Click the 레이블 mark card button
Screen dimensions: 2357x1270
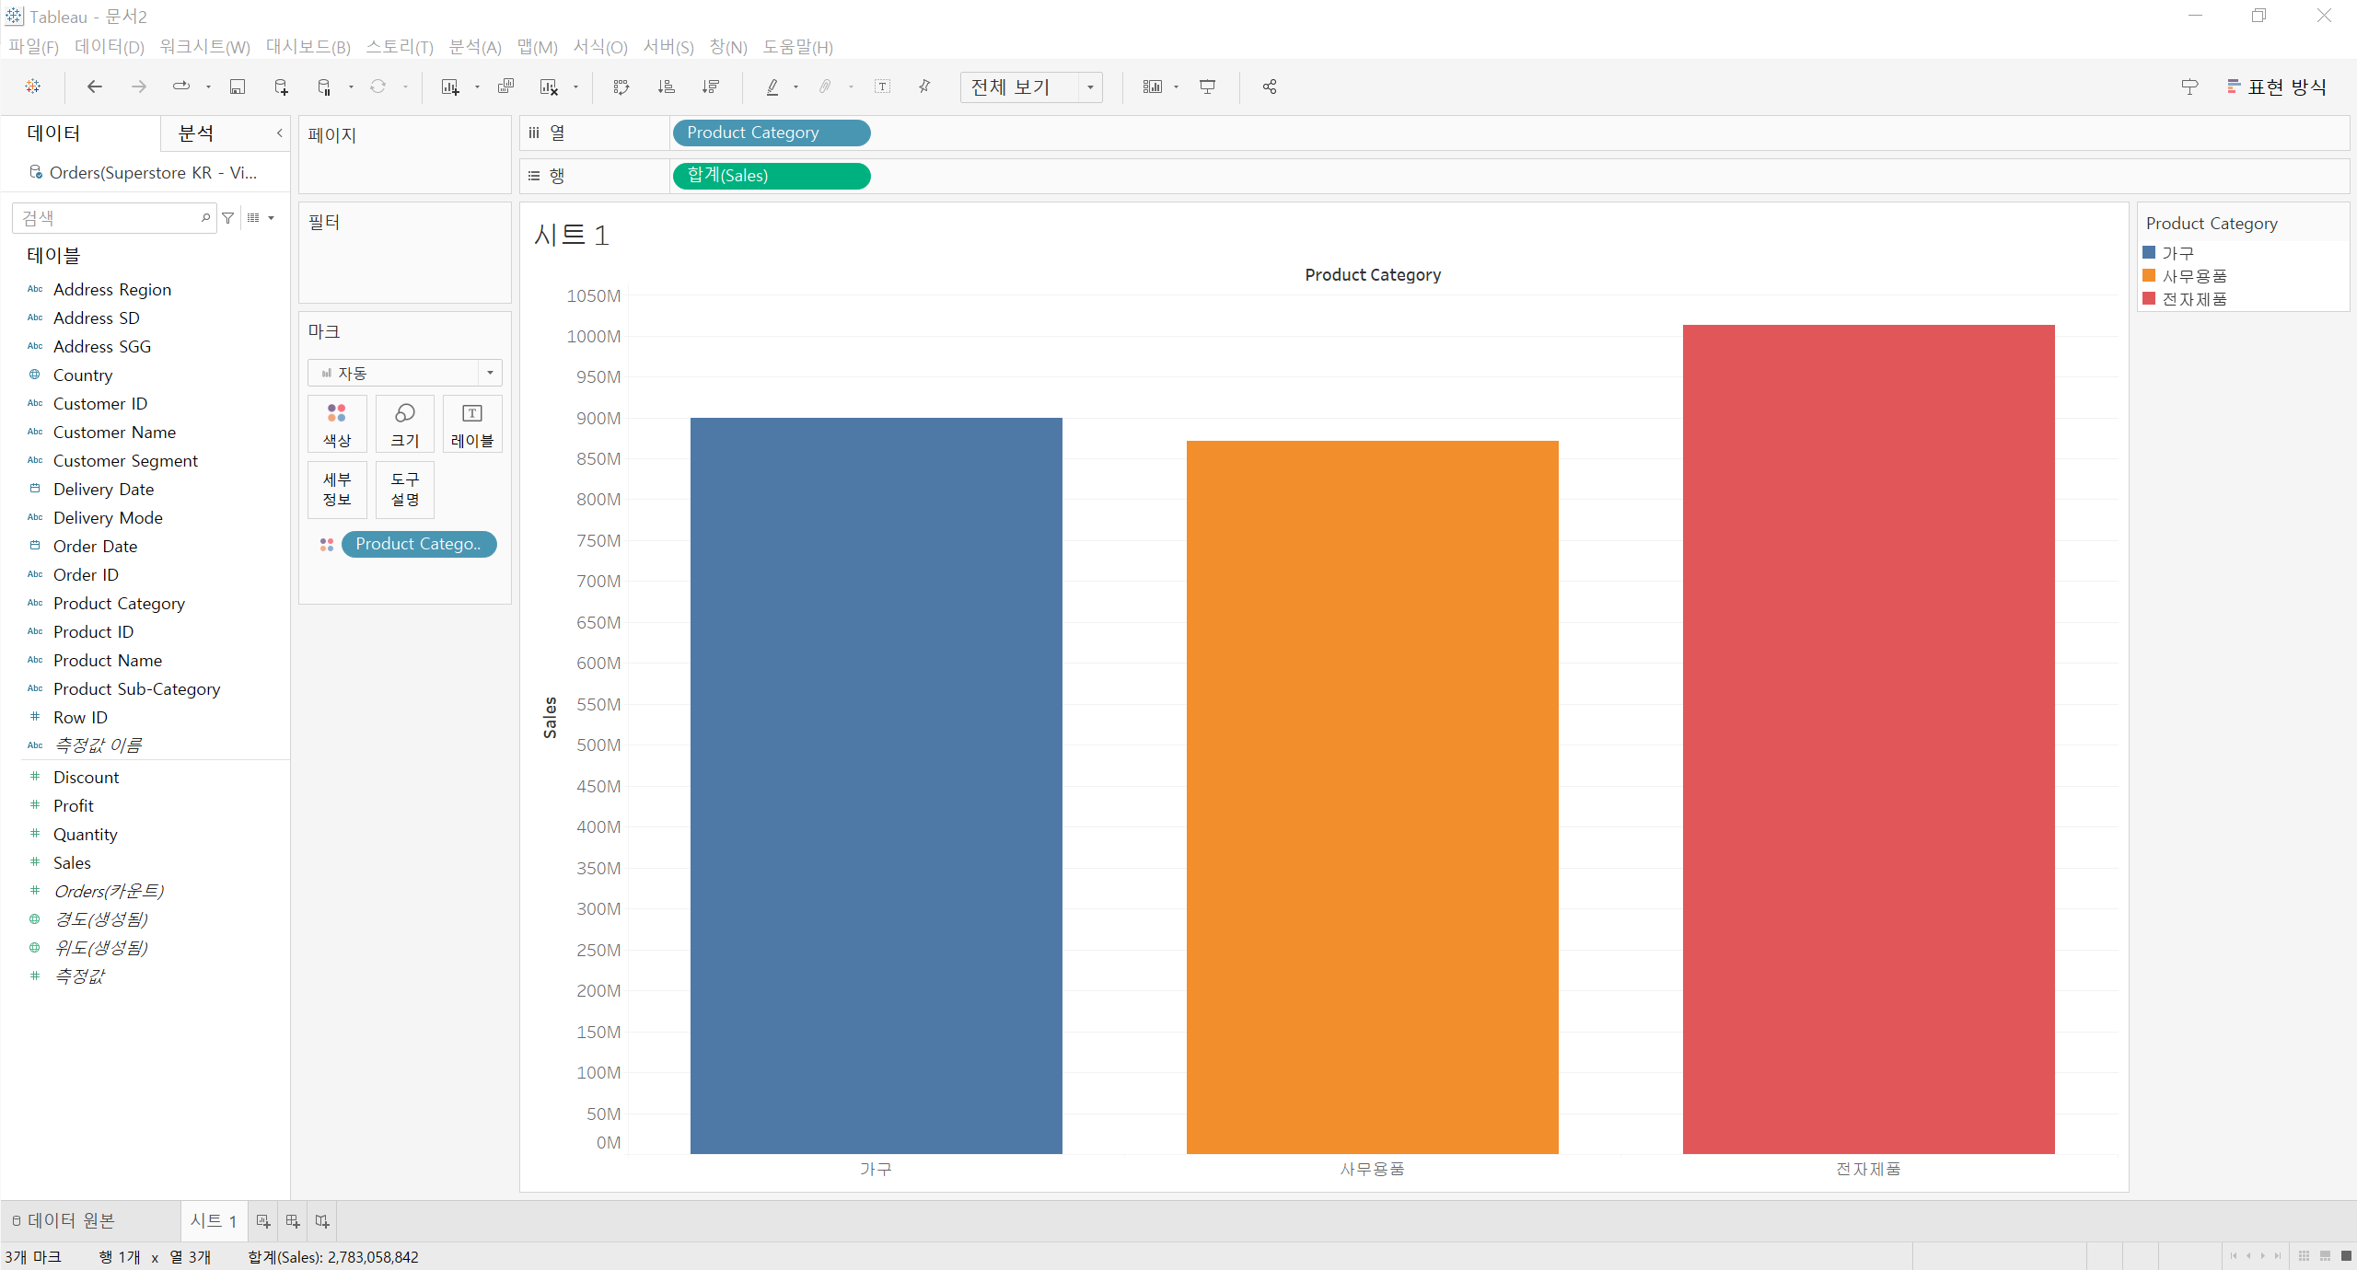coord(472,424)
